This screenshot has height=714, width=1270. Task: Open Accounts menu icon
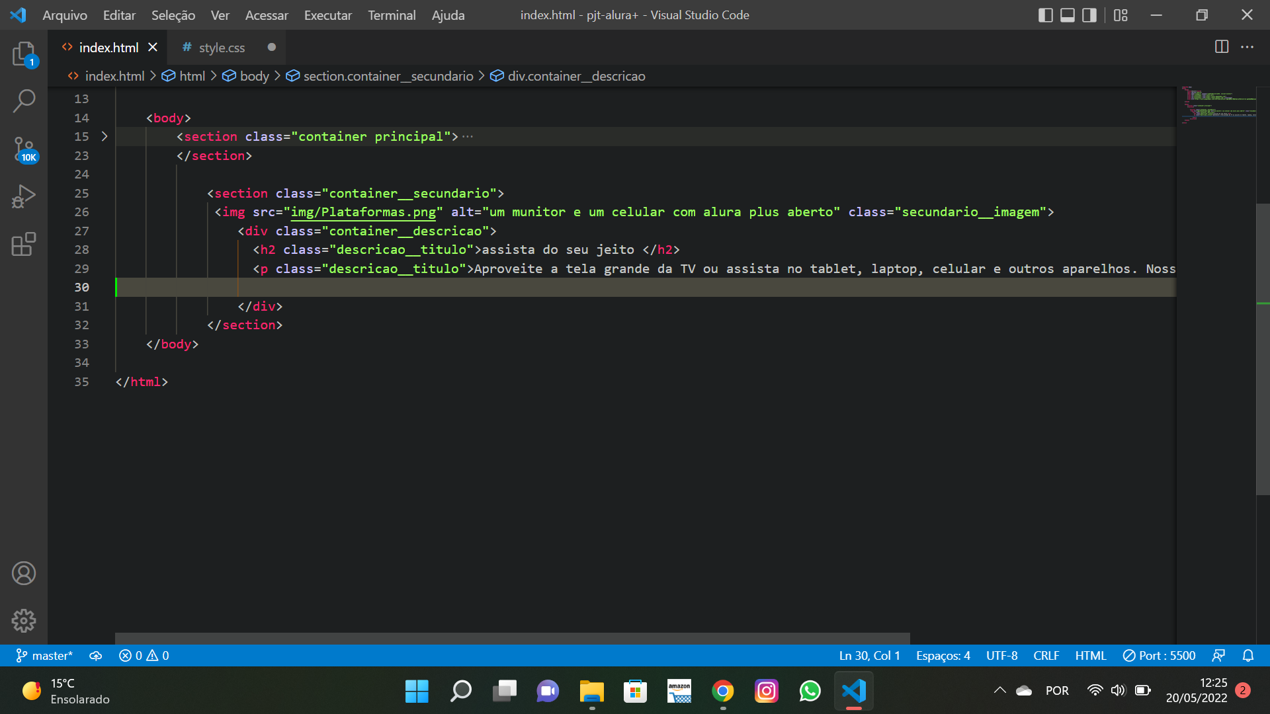click(x=24, y=573)
